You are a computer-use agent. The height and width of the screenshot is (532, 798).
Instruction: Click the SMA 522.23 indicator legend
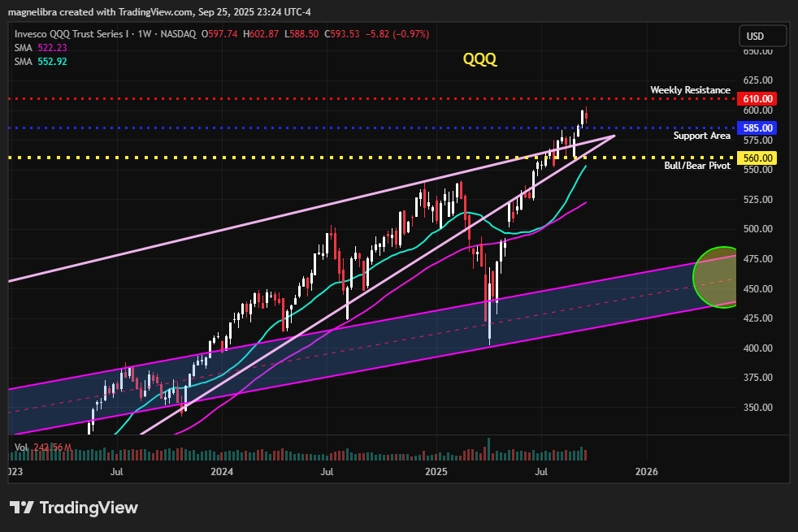pos(41,48)
